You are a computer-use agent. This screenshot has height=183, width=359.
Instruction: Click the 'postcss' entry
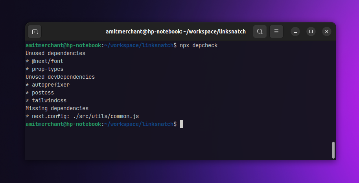pos(43,93)
